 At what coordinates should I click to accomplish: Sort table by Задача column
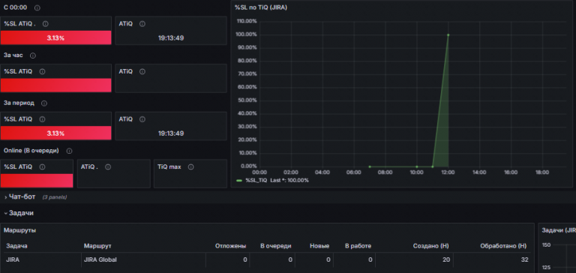[x=17, y=246]
